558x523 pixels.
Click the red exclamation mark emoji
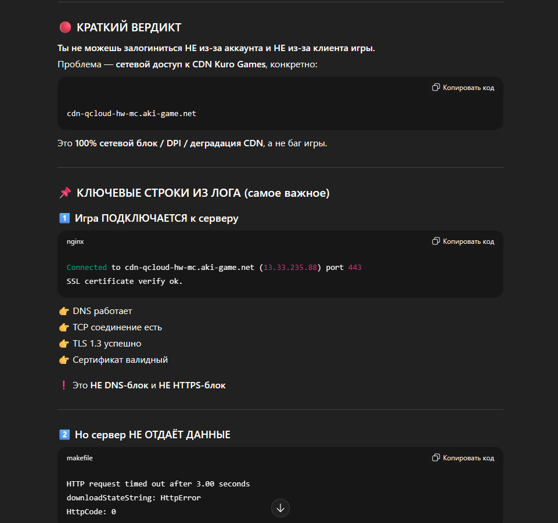pos(63,385)
